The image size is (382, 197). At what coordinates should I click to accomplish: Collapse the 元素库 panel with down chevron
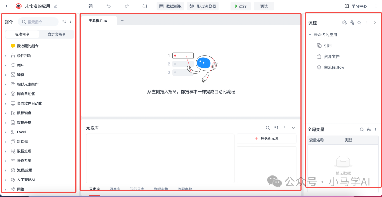coord(293,128)
